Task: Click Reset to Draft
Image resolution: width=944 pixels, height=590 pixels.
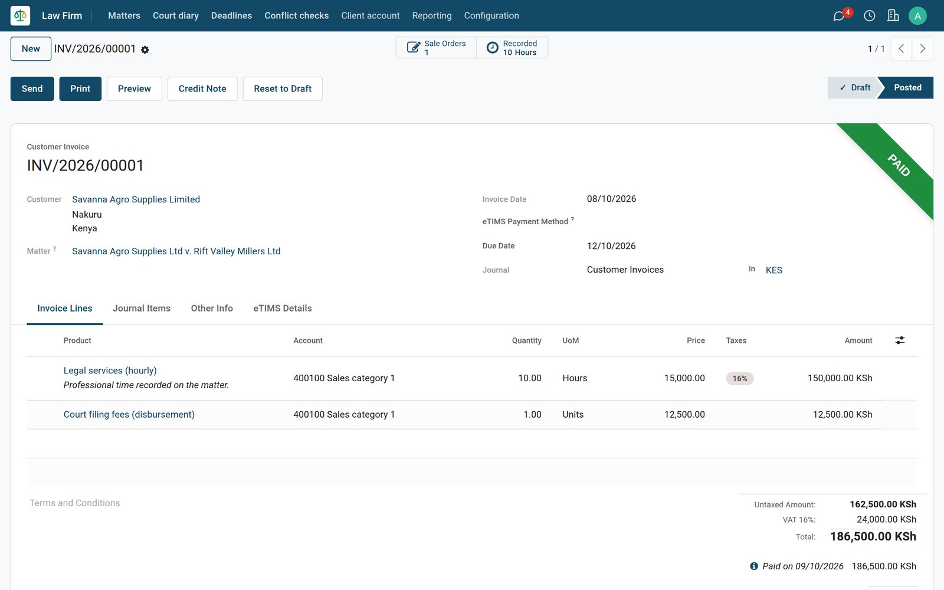Action: point(283,88)
